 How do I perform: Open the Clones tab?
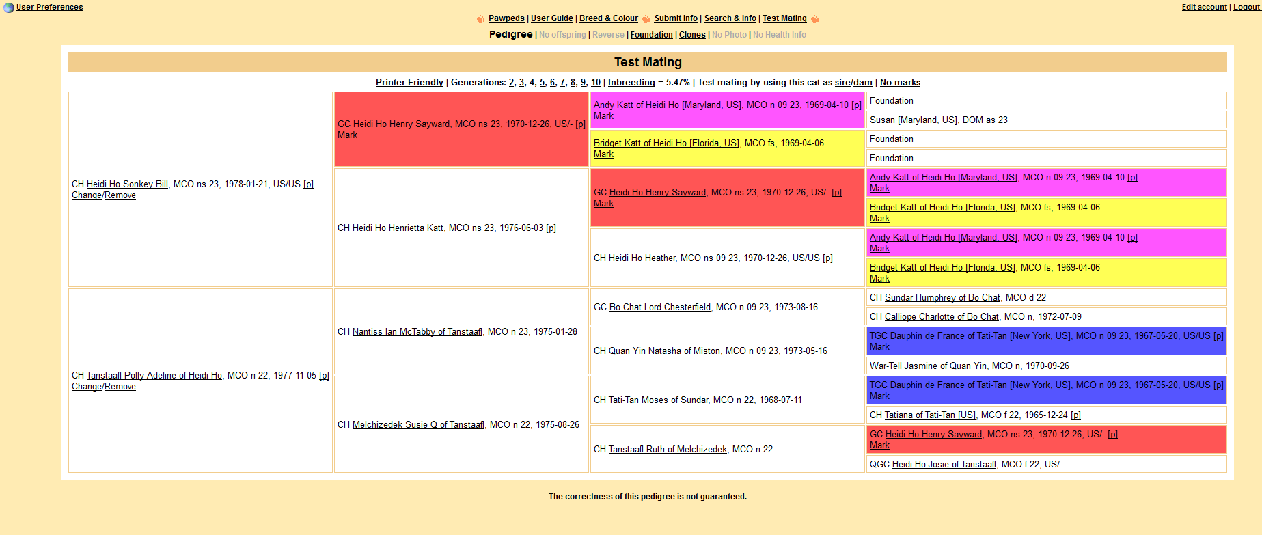tap(692, 35)
